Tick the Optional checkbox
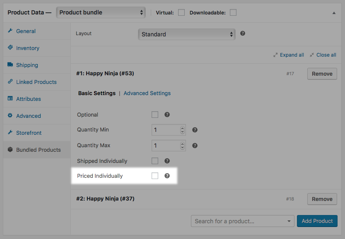This screenshot has width=345, height=239. pyautogui.click(x=155, y=115)
